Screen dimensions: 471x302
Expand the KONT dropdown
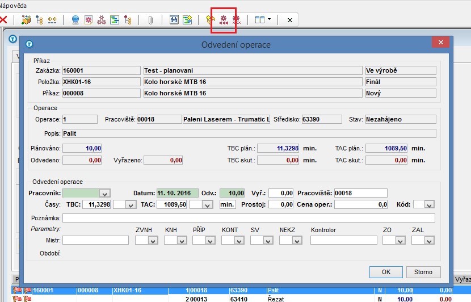tap(239, 240)
